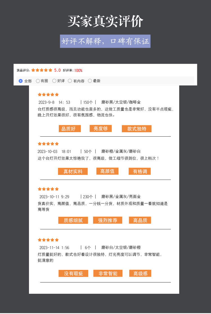The height and width of the screenshot is (314, 211).
Task: Click the star rating of the 2023-11-14 review
Action: point(48,240)
